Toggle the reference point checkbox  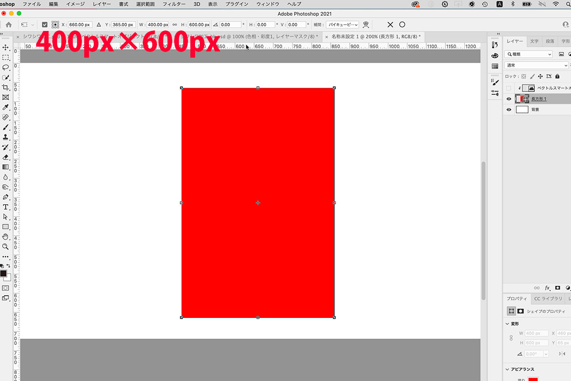pos(45,25)
